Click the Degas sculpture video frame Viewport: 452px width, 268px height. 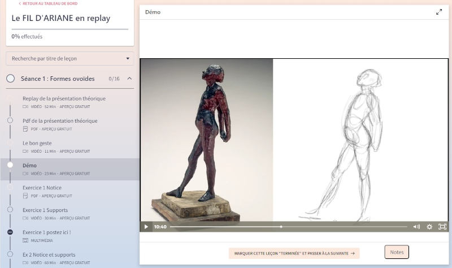(206, 139)
